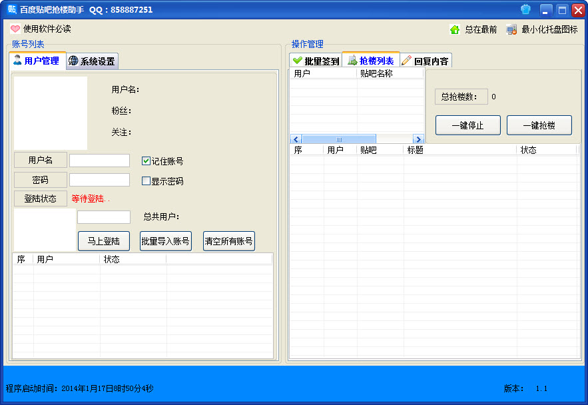The image size is (588, 405).
Task: Focus the 密码 input field
Action: tap(99, 180)
